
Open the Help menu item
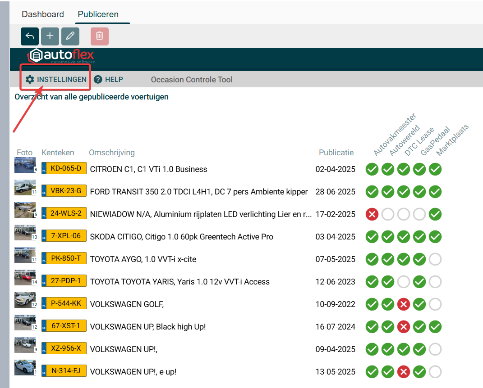pos(109,80)
